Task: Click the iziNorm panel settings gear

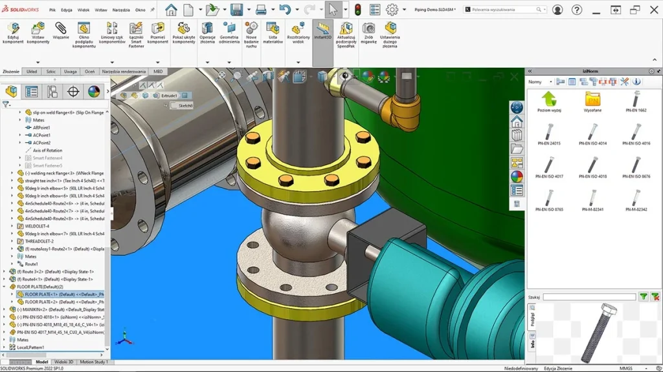Action: [651, 71]
